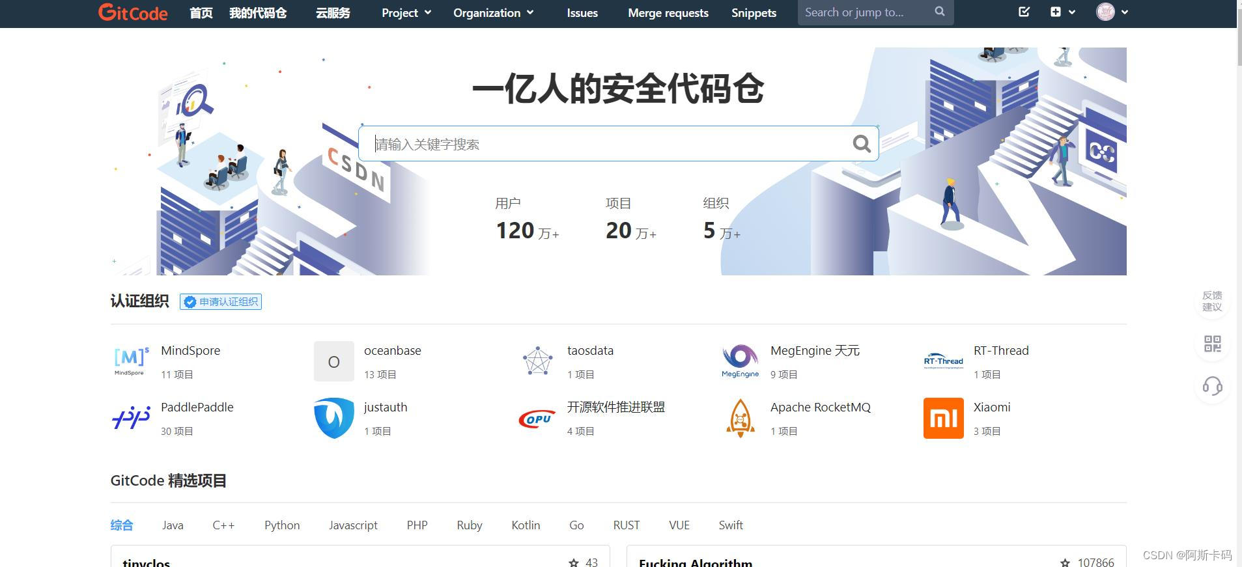Select the Kotlin project tab
This screenshot has width=1242, height=567.
(526, 525)
